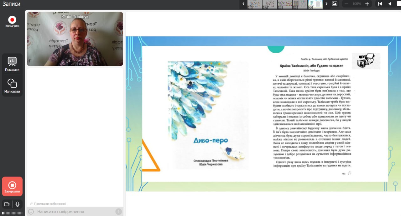Go to the previous slide
The height and width of the screenshot is (216, 401).
390,4
